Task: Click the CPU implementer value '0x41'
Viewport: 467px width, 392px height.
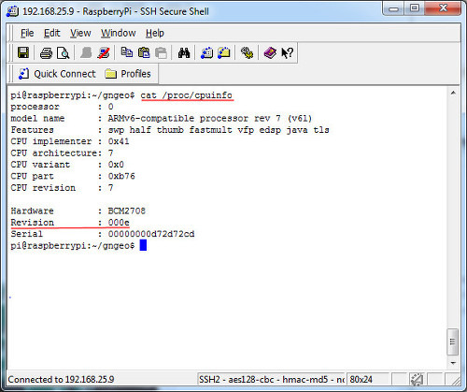Action: [119, 141]
